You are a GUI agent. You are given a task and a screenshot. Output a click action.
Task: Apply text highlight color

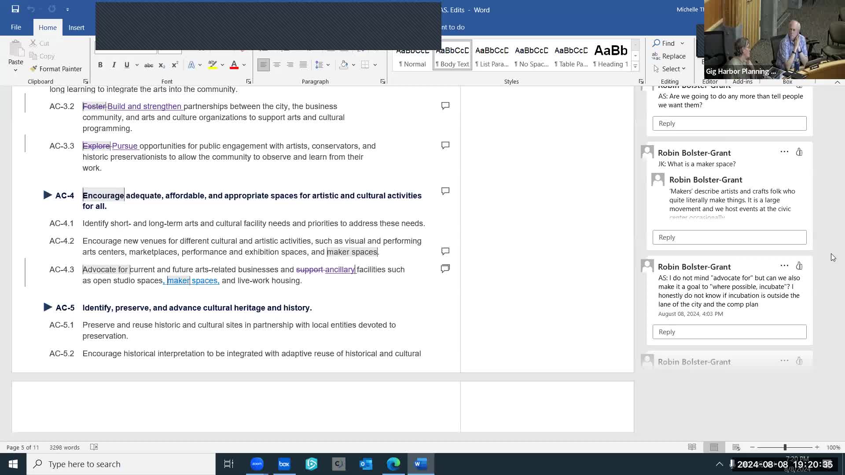(x=213, y=65)
